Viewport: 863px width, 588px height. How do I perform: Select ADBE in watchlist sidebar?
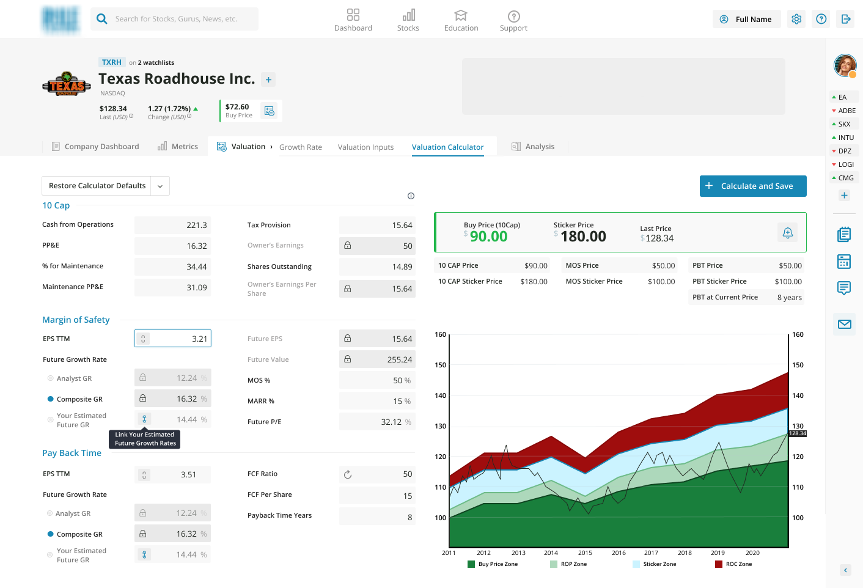point(843,111)
